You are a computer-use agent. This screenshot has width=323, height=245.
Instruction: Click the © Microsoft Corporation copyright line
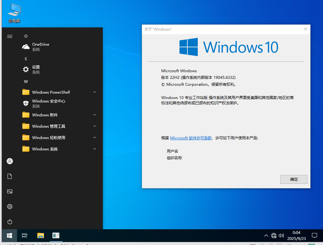(x=199, y=85)
